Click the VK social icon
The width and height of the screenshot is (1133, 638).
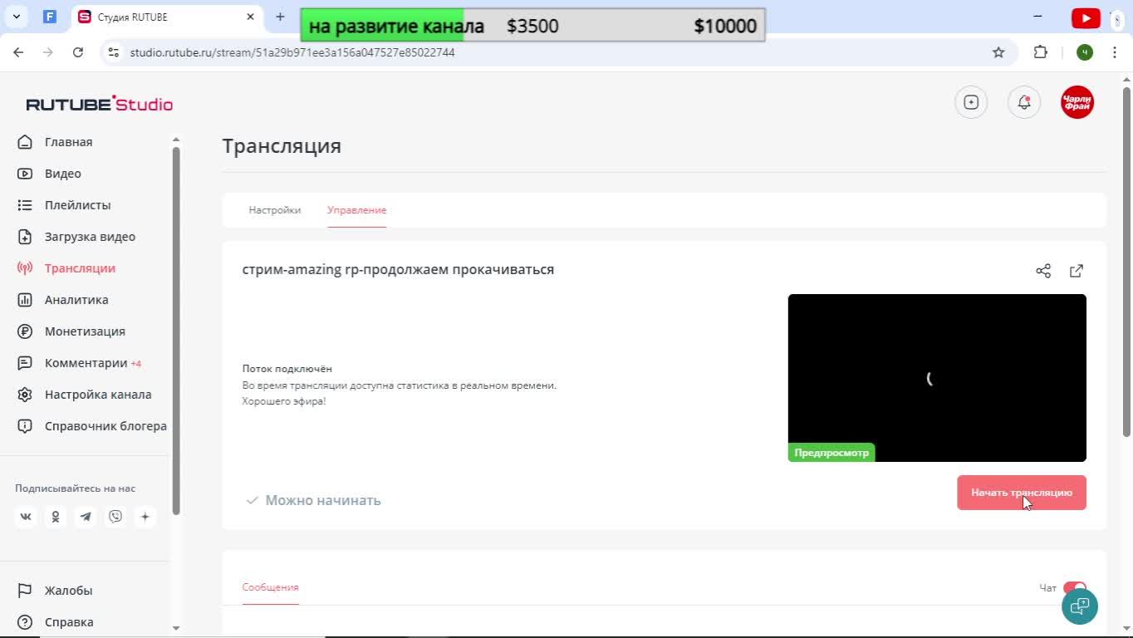click(x=26, y=517)
